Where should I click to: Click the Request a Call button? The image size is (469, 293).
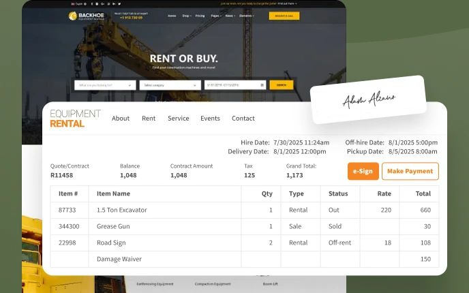tap(284, 16)
